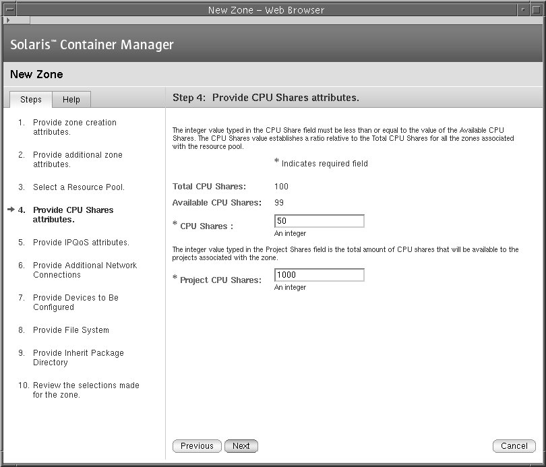The width and height of the screenshot is (546, 467).
Task: Switch to the Steps tab
Action: coord(31,100)
